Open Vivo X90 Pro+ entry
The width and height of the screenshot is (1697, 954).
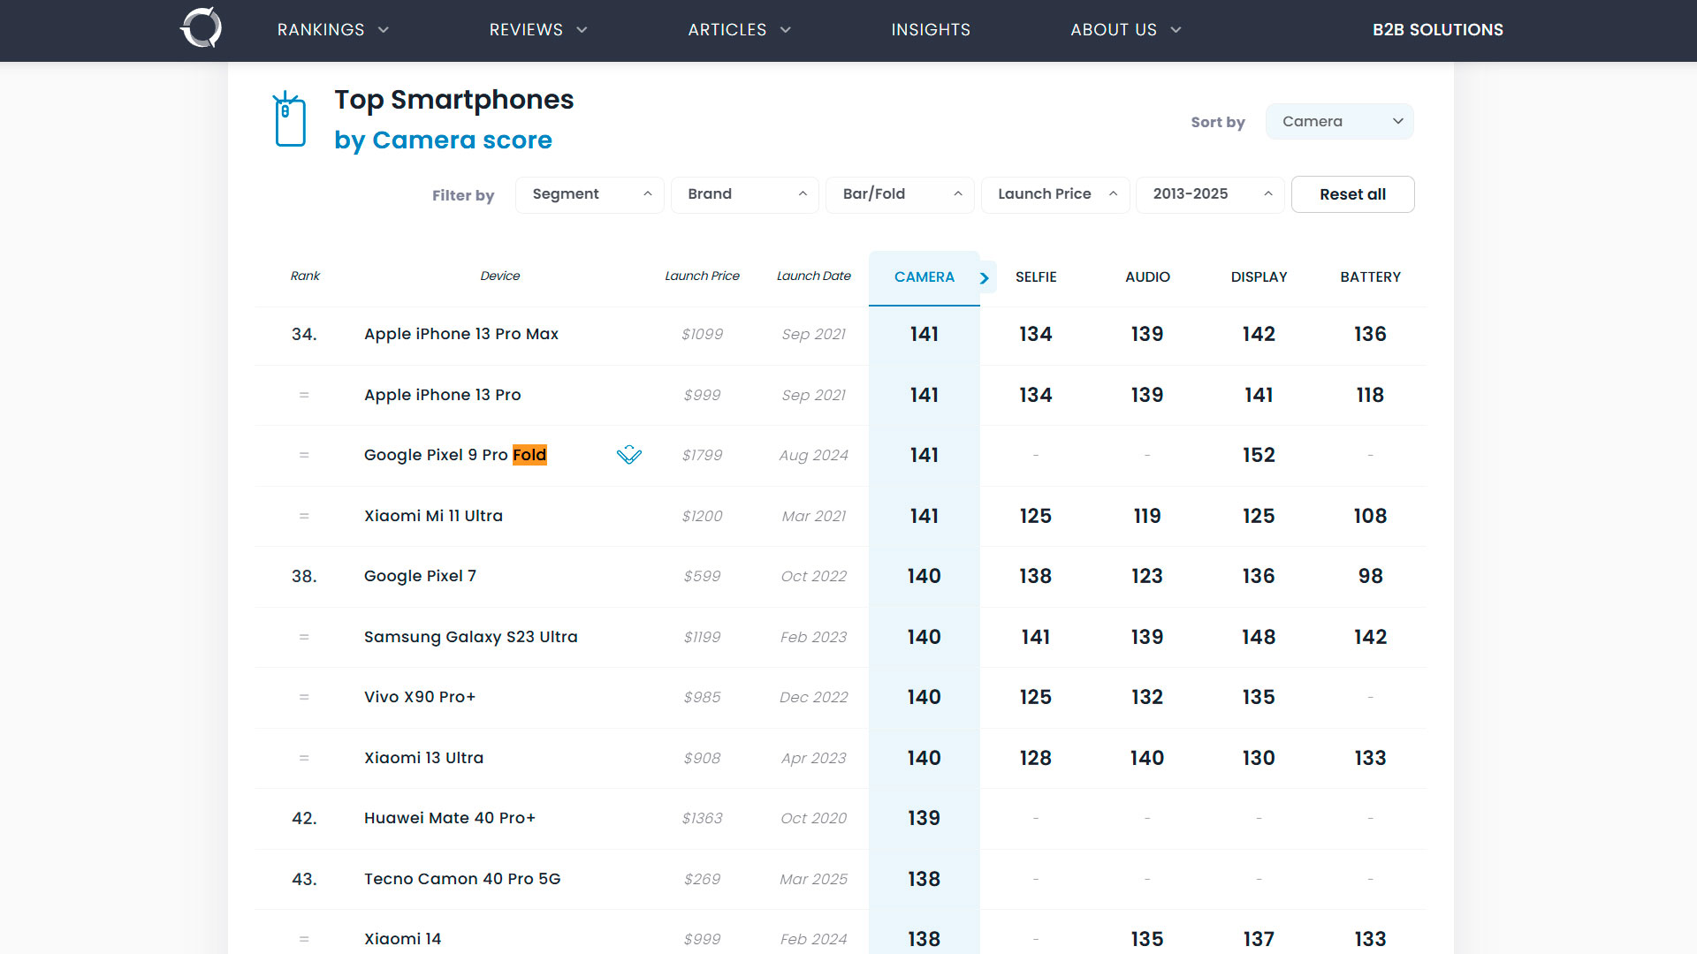click(420, 697)
